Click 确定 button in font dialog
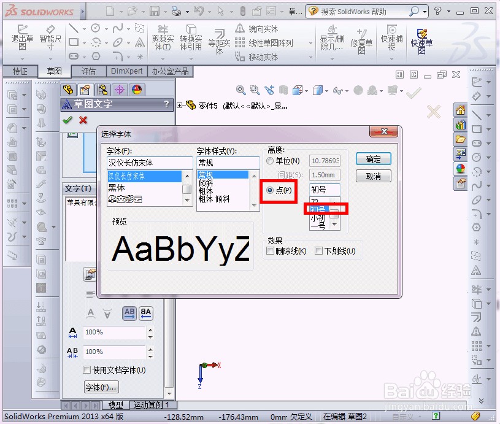 point(374,159)
